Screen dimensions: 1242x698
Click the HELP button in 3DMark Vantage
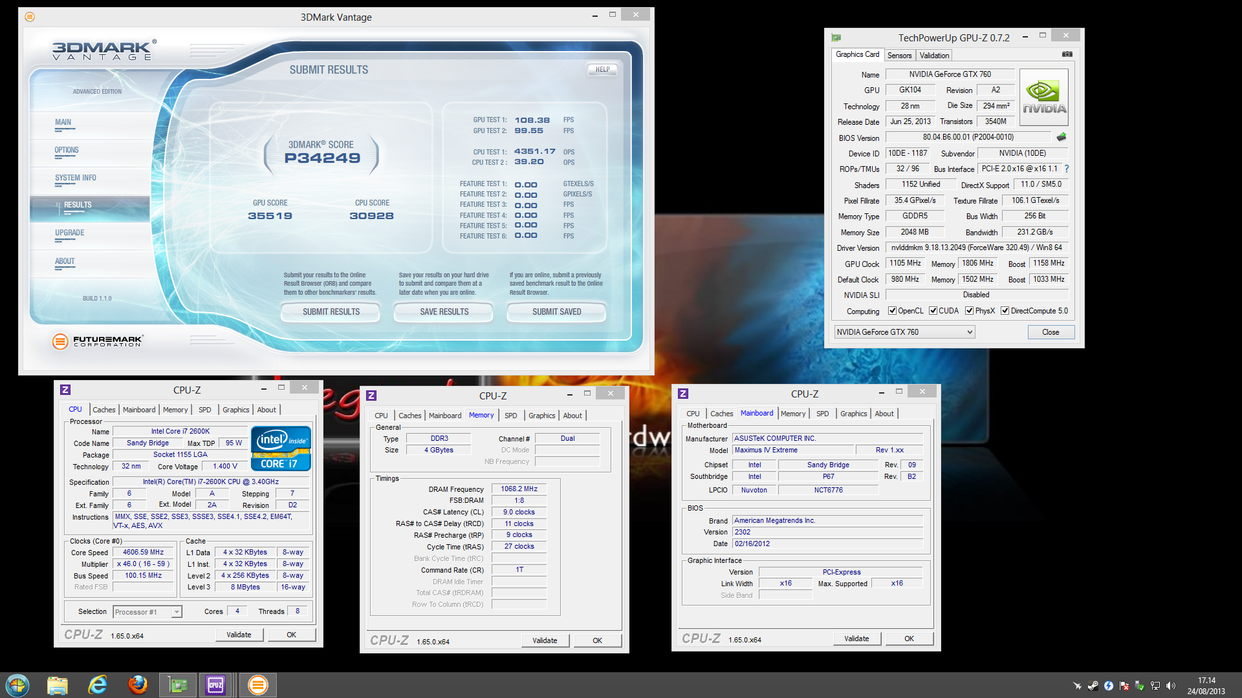click(x=602, y=70)
